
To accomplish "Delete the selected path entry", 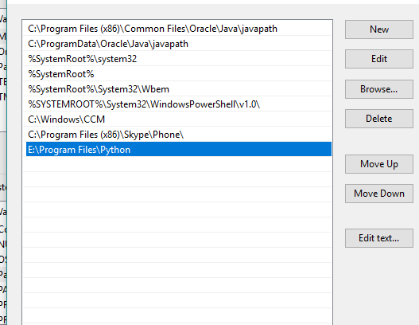I will [x=379, y=119].
